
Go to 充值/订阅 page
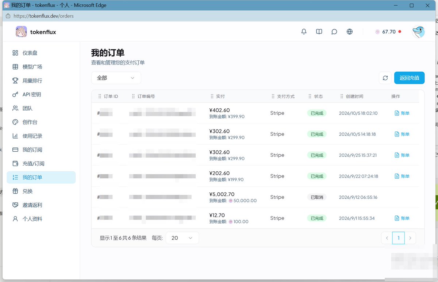(41, 163)
